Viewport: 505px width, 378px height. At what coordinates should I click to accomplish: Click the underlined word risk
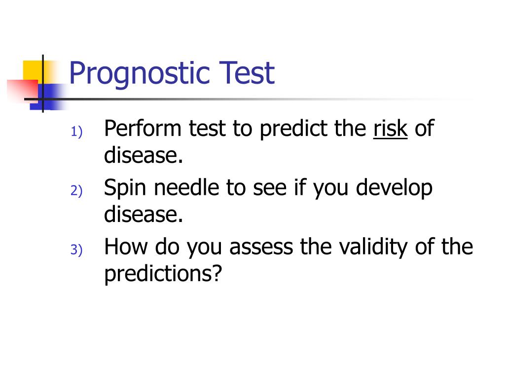391,128
